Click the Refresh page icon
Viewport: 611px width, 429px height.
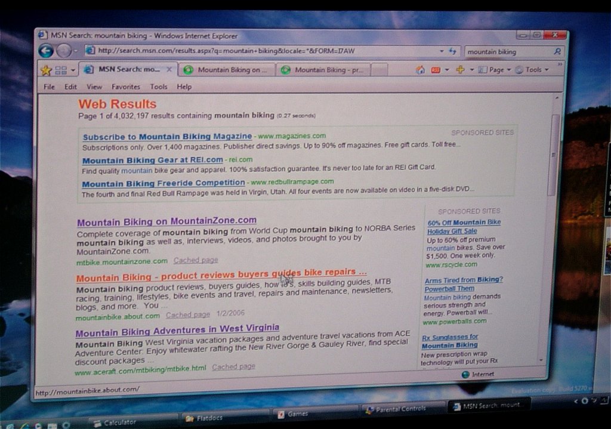[452, 51]
